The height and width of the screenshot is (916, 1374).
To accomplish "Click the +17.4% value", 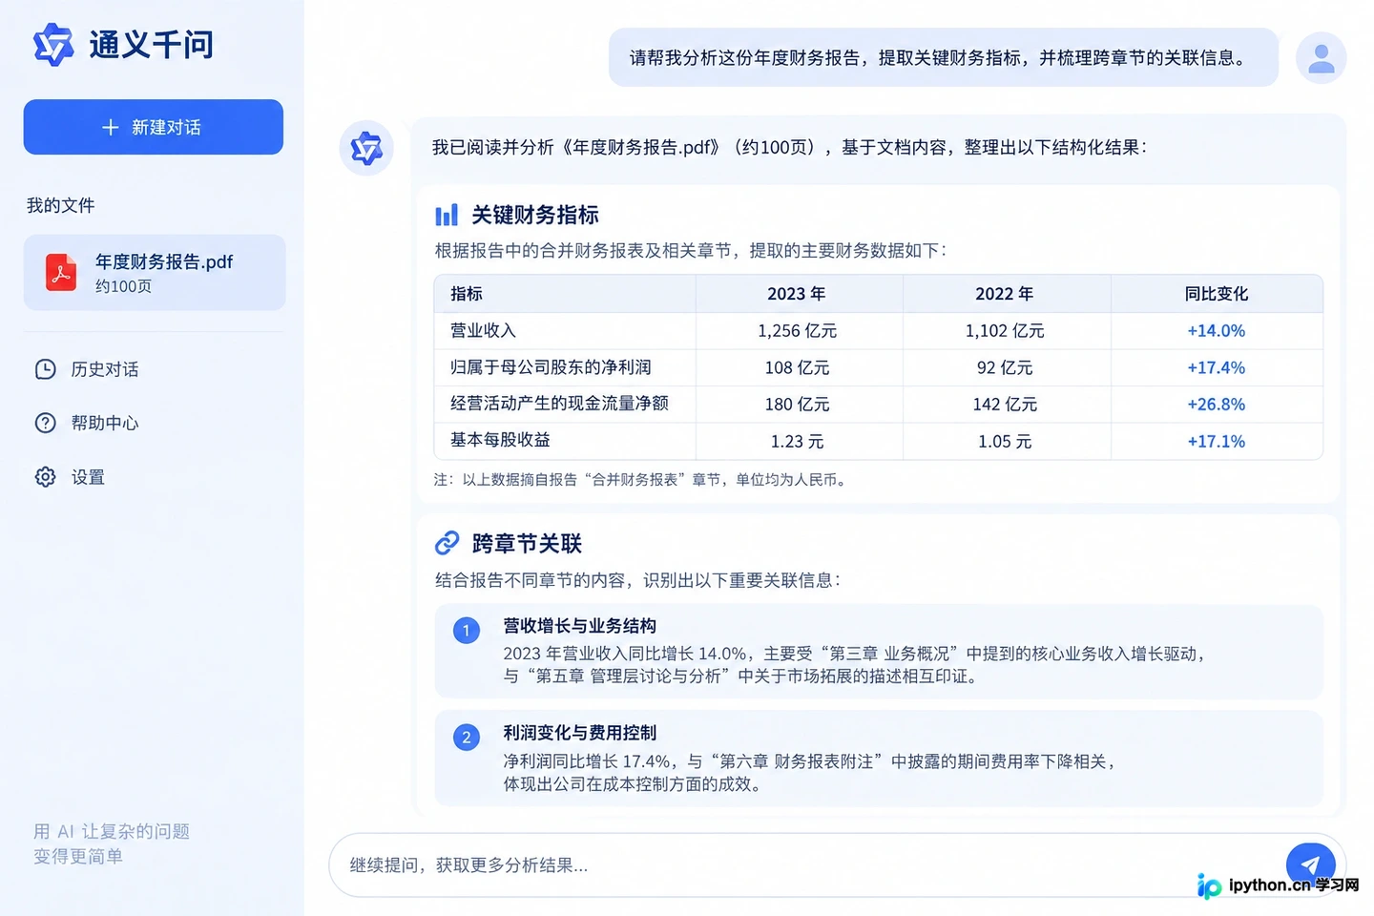I will click(x=1217, y=367).
